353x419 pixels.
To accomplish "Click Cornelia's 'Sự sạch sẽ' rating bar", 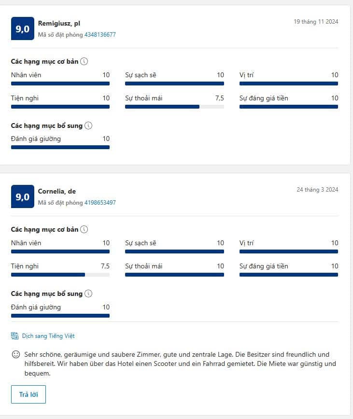I will (174, 251).
